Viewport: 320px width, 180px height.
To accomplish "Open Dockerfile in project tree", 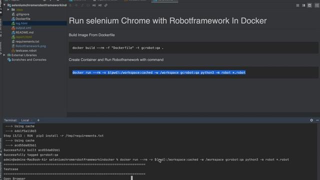I will tap(23, 19).
